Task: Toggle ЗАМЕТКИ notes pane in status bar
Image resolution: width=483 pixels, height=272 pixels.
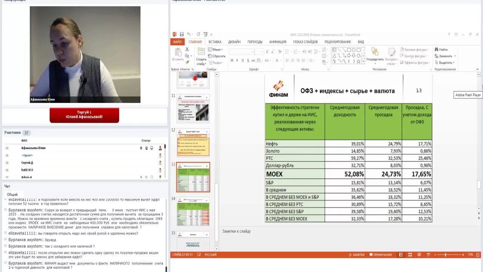Action: (x=357, y=255)
